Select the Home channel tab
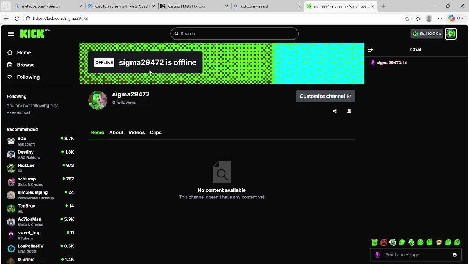Screen dimensions: 469x264 97,132
